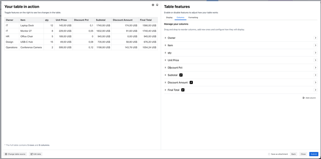Click the Unit Price table column header
This screenshot has width=321, height=159.
pos(64,20)
